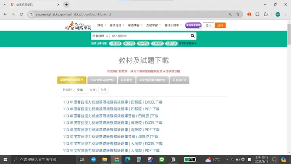Open Microsoft Edge from the taskbar

pos(127,160)
